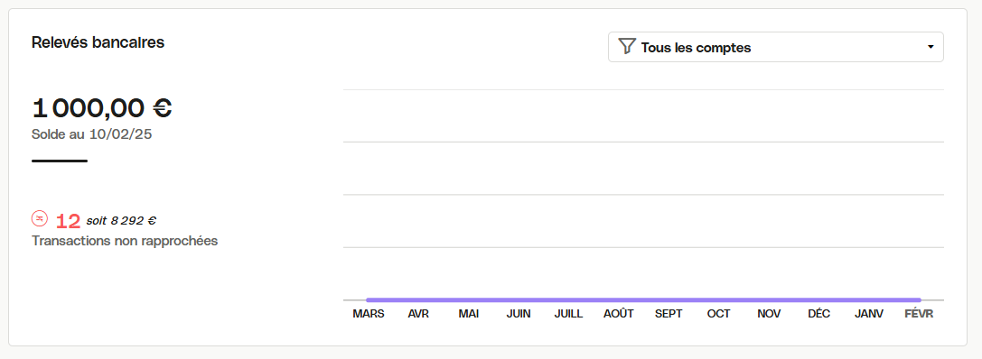The image size is (982, 359).
Task: Click the Relevés bancaires title
Action: click(98, 42)
